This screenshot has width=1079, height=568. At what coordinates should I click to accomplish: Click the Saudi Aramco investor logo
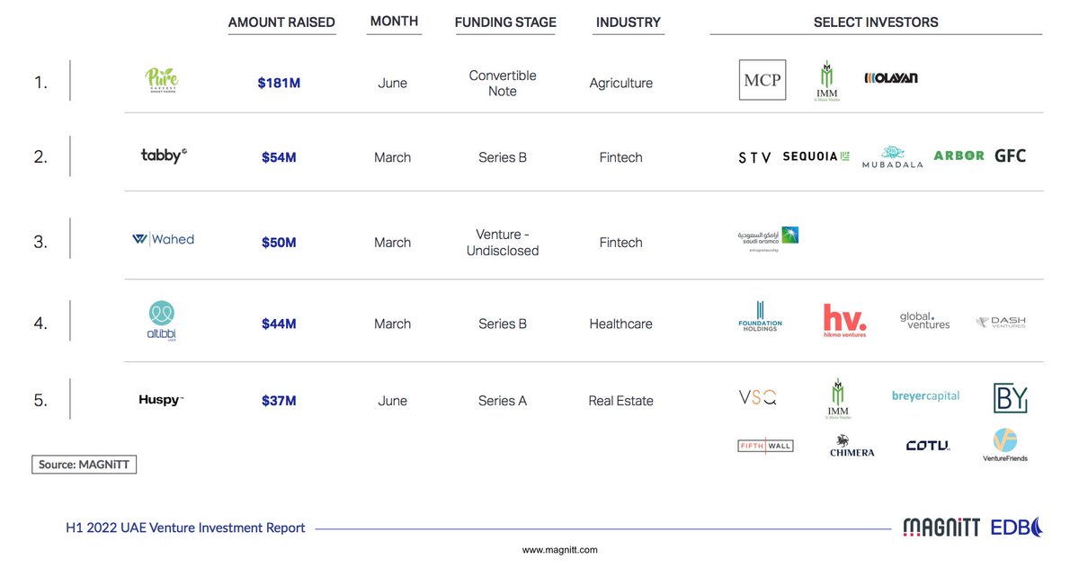pos(767,241)
